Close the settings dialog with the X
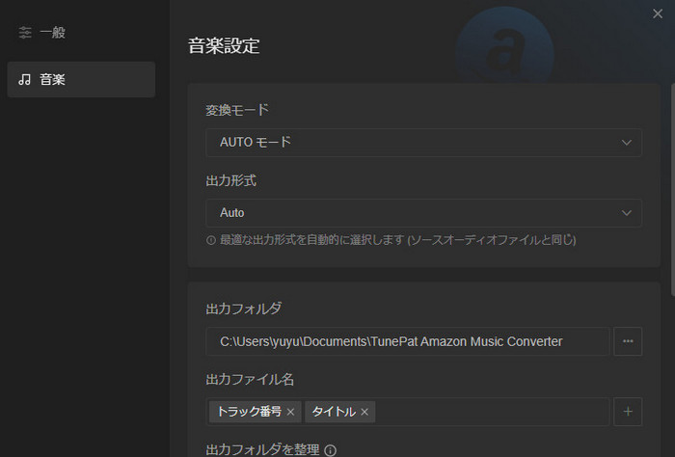Viewport: 675px width, 457px height. (658, 13)
